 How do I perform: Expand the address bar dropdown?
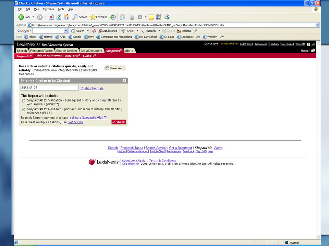(x=317, y=25)
